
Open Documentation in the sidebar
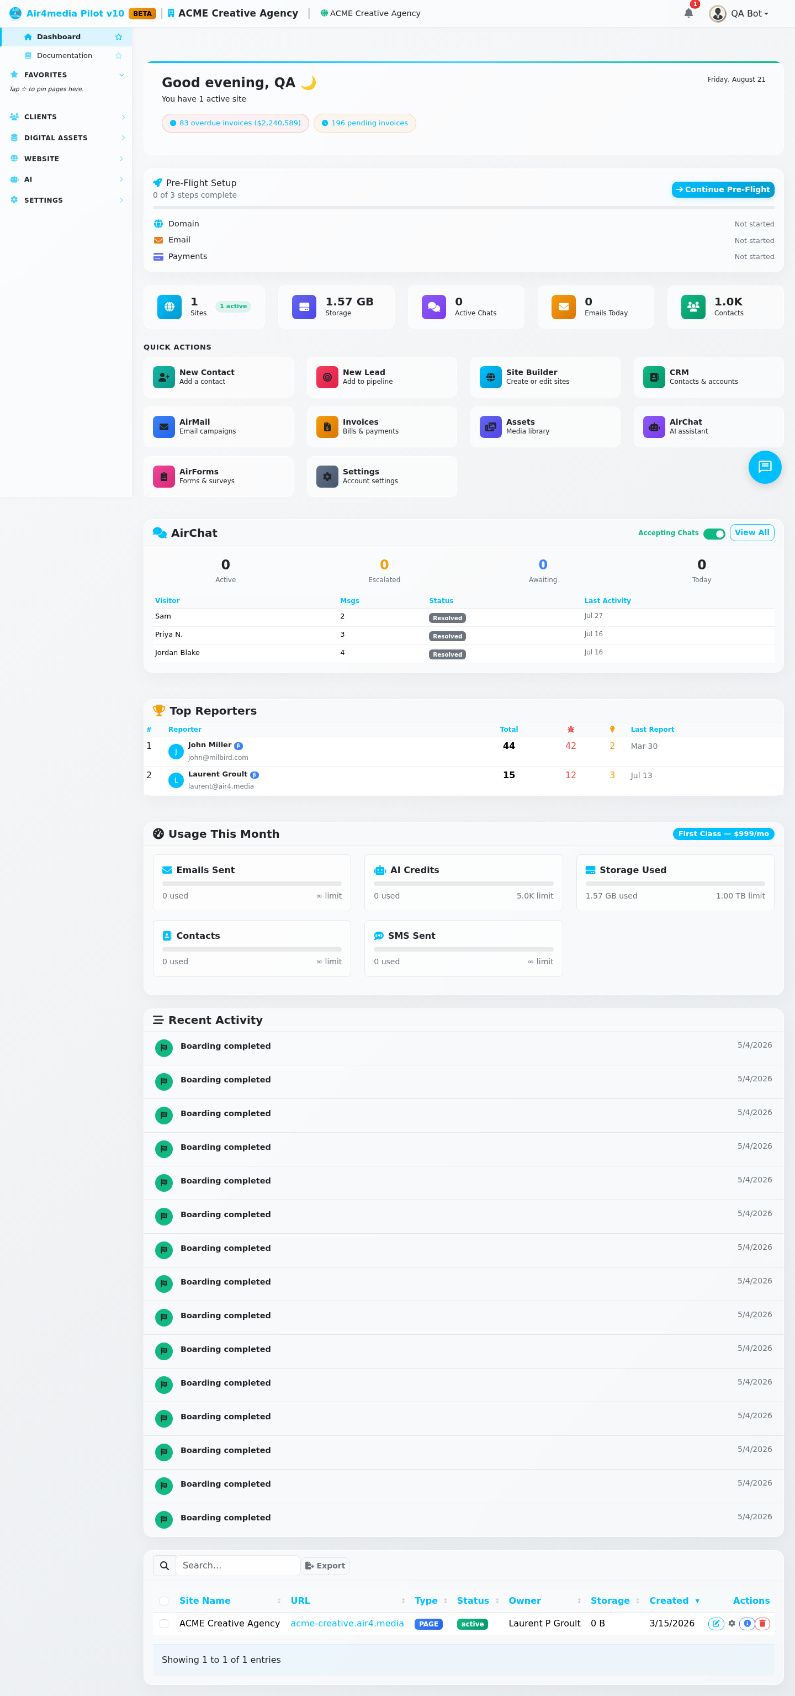[x=66, y=55]
